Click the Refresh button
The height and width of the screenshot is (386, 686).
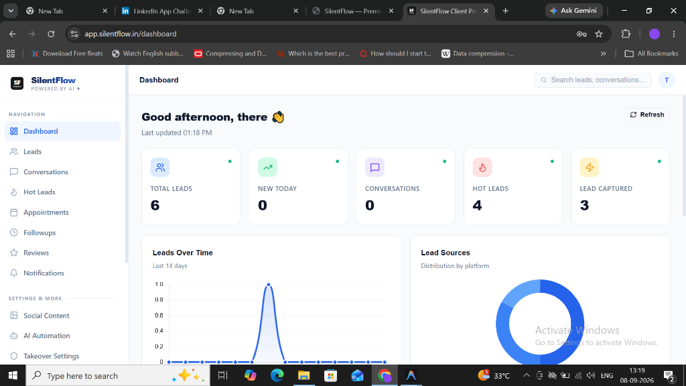[646, 115]
